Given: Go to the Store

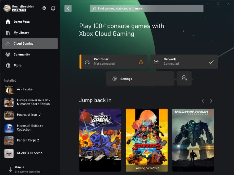Looking at the screenshot, I should click(x=30, y=65).
